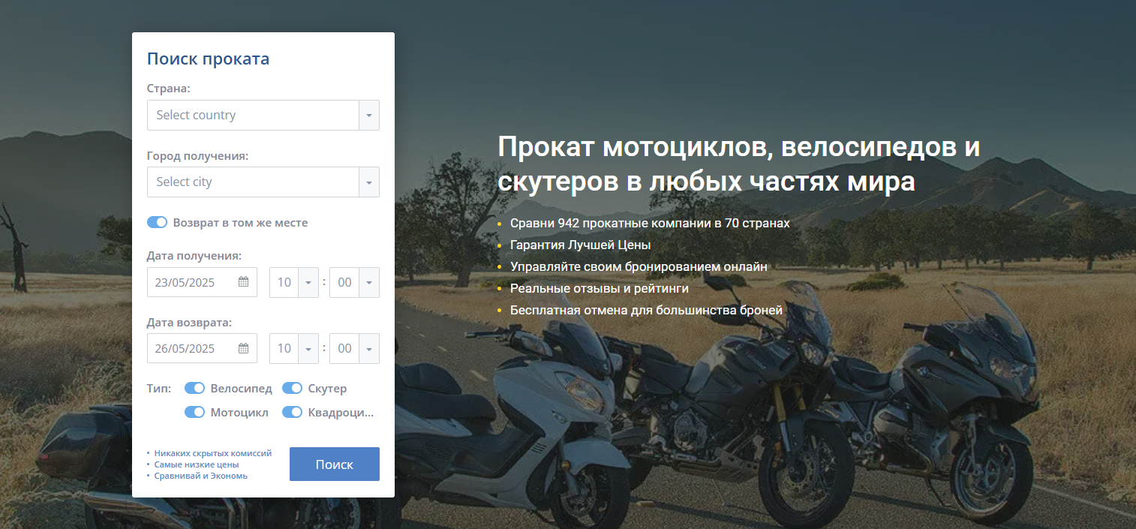
Task: Click 'Реальные отзывы и рейтинги' bullet
Action: tap(600, 288)
